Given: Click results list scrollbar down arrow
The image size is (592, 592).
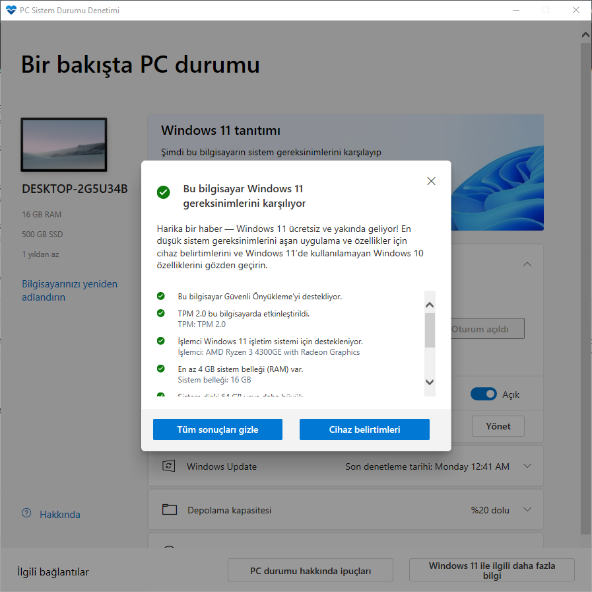Looking at the screenshot, I should click(430, 382).
